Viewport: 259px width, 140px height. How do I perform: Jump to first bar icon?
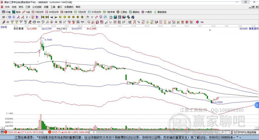tap(43, 17)
